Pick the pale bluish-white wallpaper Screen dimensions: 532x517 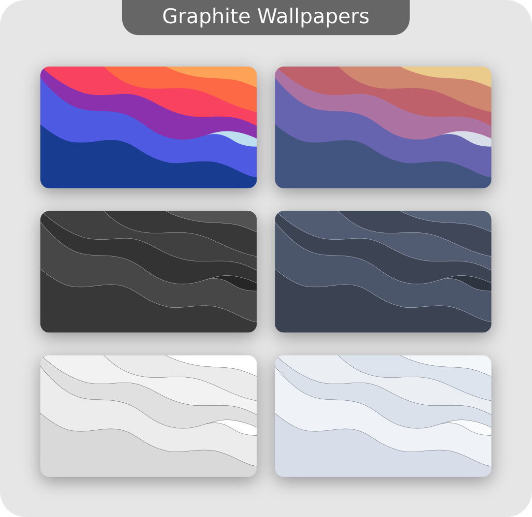383,416
